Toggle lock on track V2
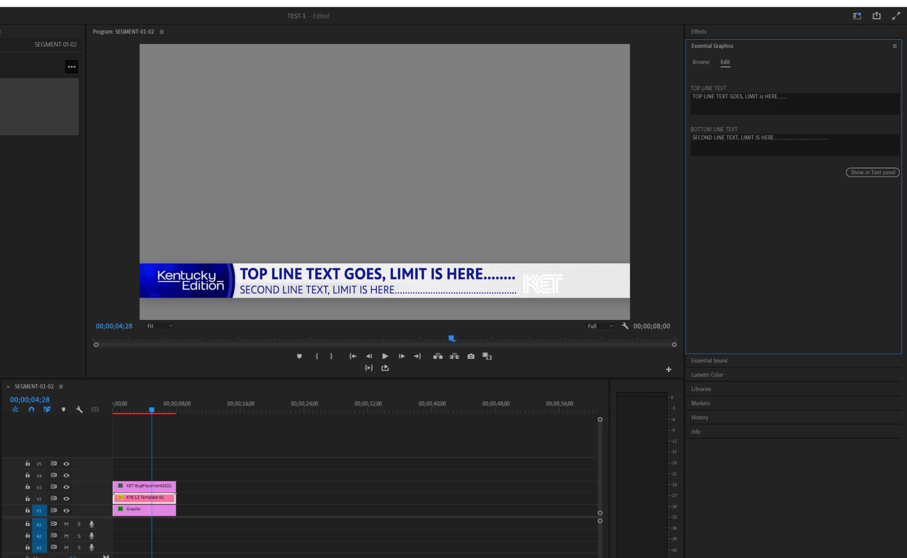 (x=28, y=499)
